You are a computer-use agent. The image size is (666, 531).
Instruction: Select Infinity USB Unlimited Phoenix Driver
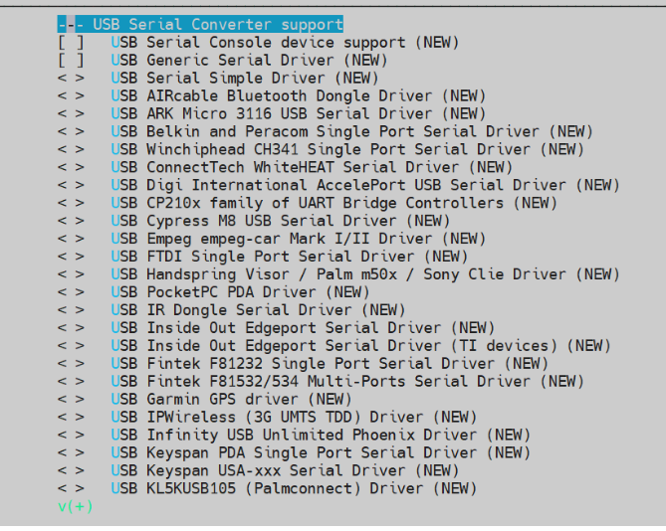321,435
